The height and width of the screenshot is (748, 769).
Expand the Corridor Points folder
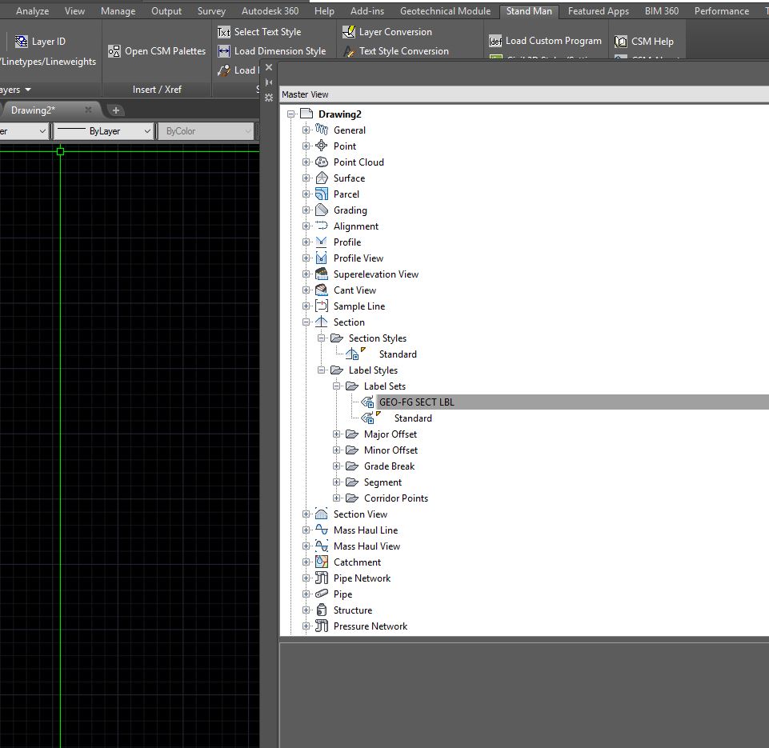coord(336,498)
